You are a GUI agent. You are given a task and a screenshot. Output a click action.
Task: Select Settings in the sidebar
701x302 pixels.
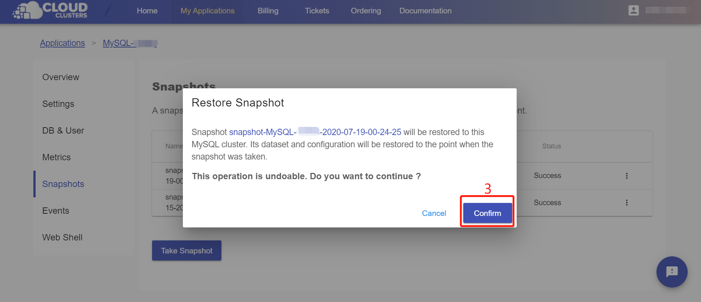[x=58, y=104]
